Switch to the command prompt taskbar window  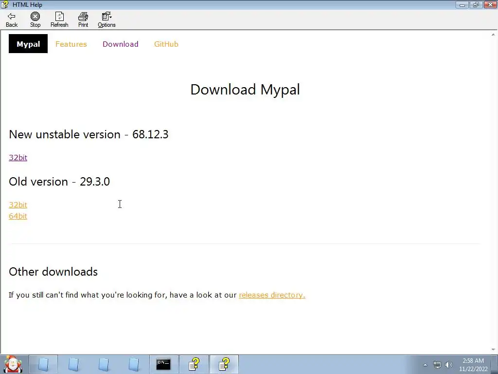coord(163,364)
